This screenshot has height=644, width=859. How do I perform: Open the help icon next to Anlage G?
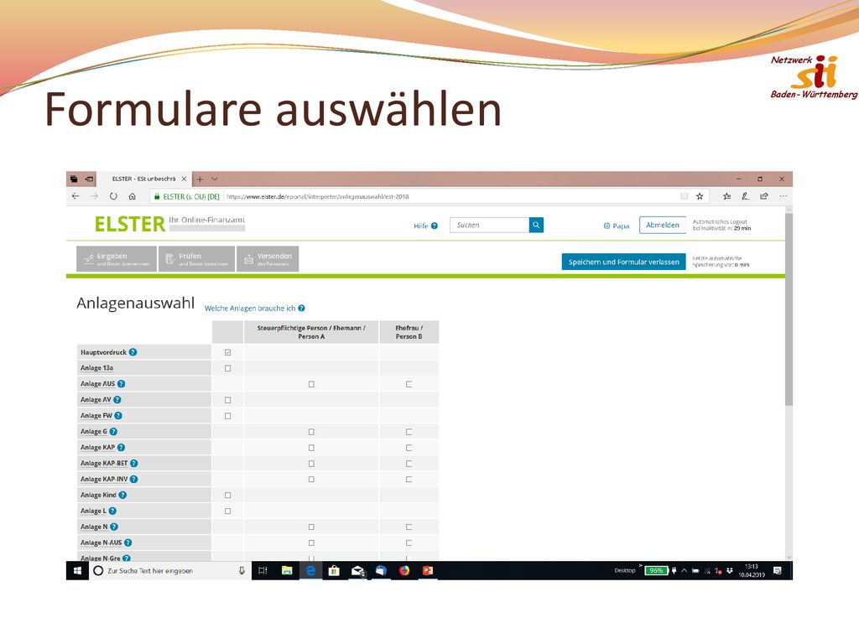coord(113,432)
